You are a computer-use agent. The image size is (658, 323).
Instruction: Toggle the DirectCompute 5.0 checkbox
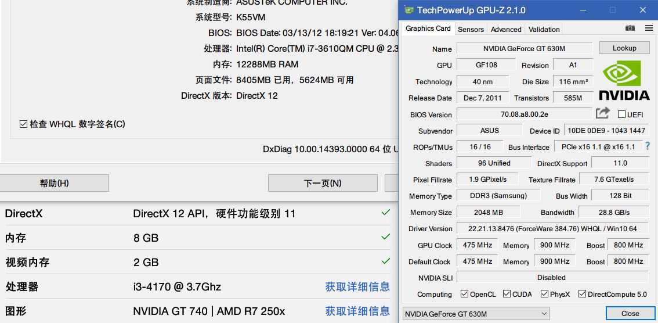[582, 293]
